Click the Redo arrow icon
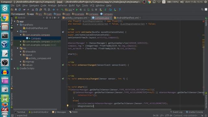Viewport: 208px width, 117px height. click(28, 10)
